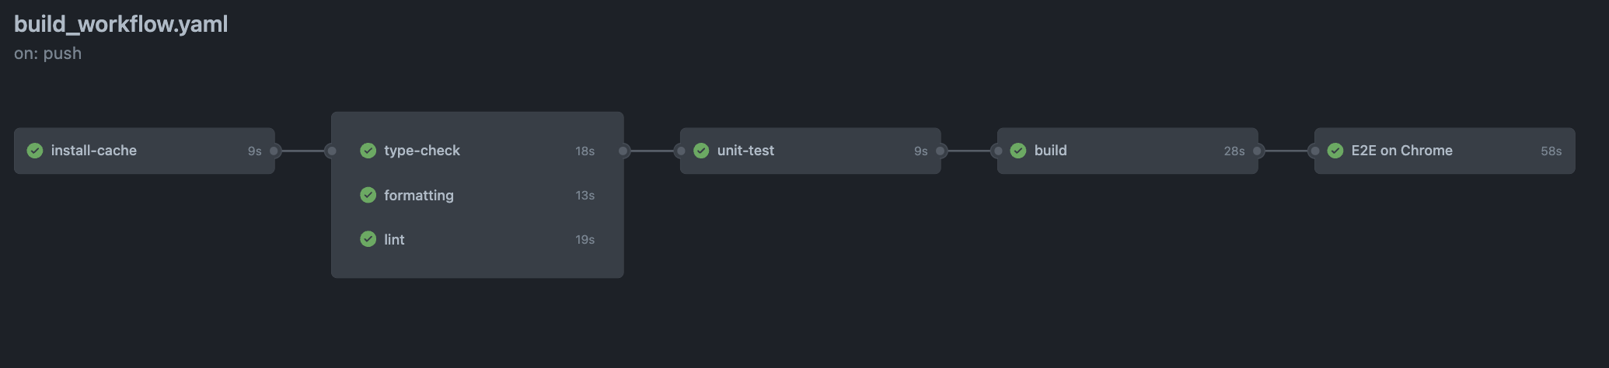
Task: Select the formatting job
Action: [477, 195]
